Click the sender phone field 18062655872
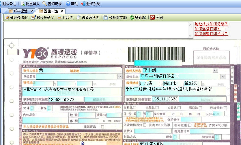The image size is (241, 145). tap(66, 99)
